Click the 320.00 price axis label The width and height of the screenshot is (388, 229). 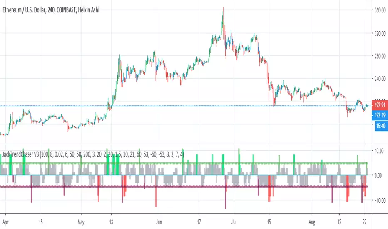coord(380,33)
